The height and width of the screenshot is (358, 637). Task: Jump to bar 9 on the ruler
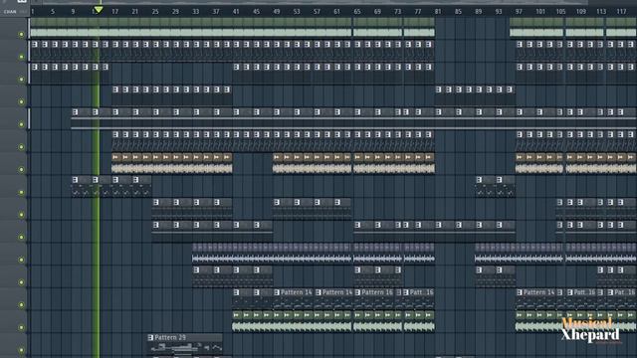click(x=73, y=11)
